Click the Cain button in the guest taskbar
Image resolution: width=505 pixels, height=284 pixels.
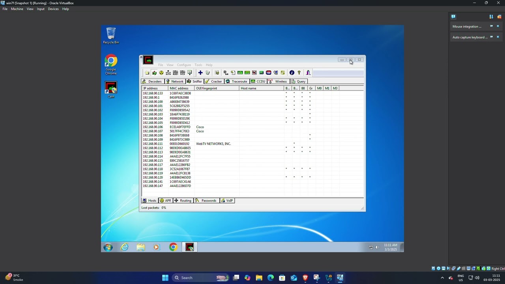(190, 247)
